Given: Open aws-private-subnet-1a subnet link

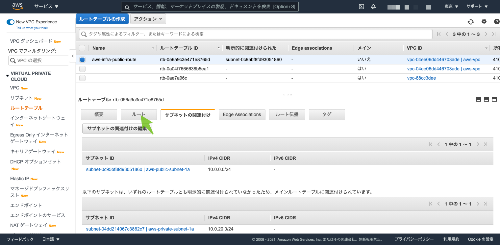Looking at the screenshot, I should click(x=140, y=229).
